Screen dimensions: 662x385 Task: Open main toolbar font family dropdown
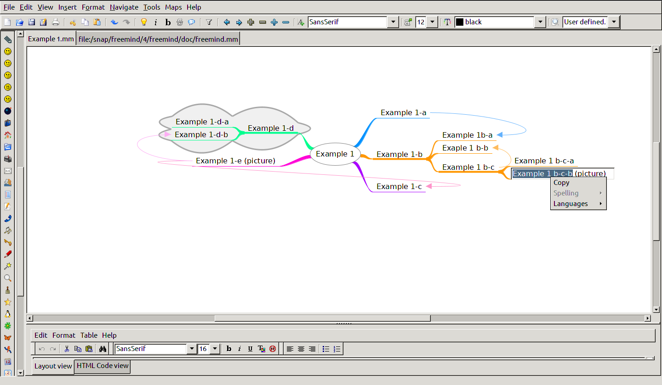(393, 22)
